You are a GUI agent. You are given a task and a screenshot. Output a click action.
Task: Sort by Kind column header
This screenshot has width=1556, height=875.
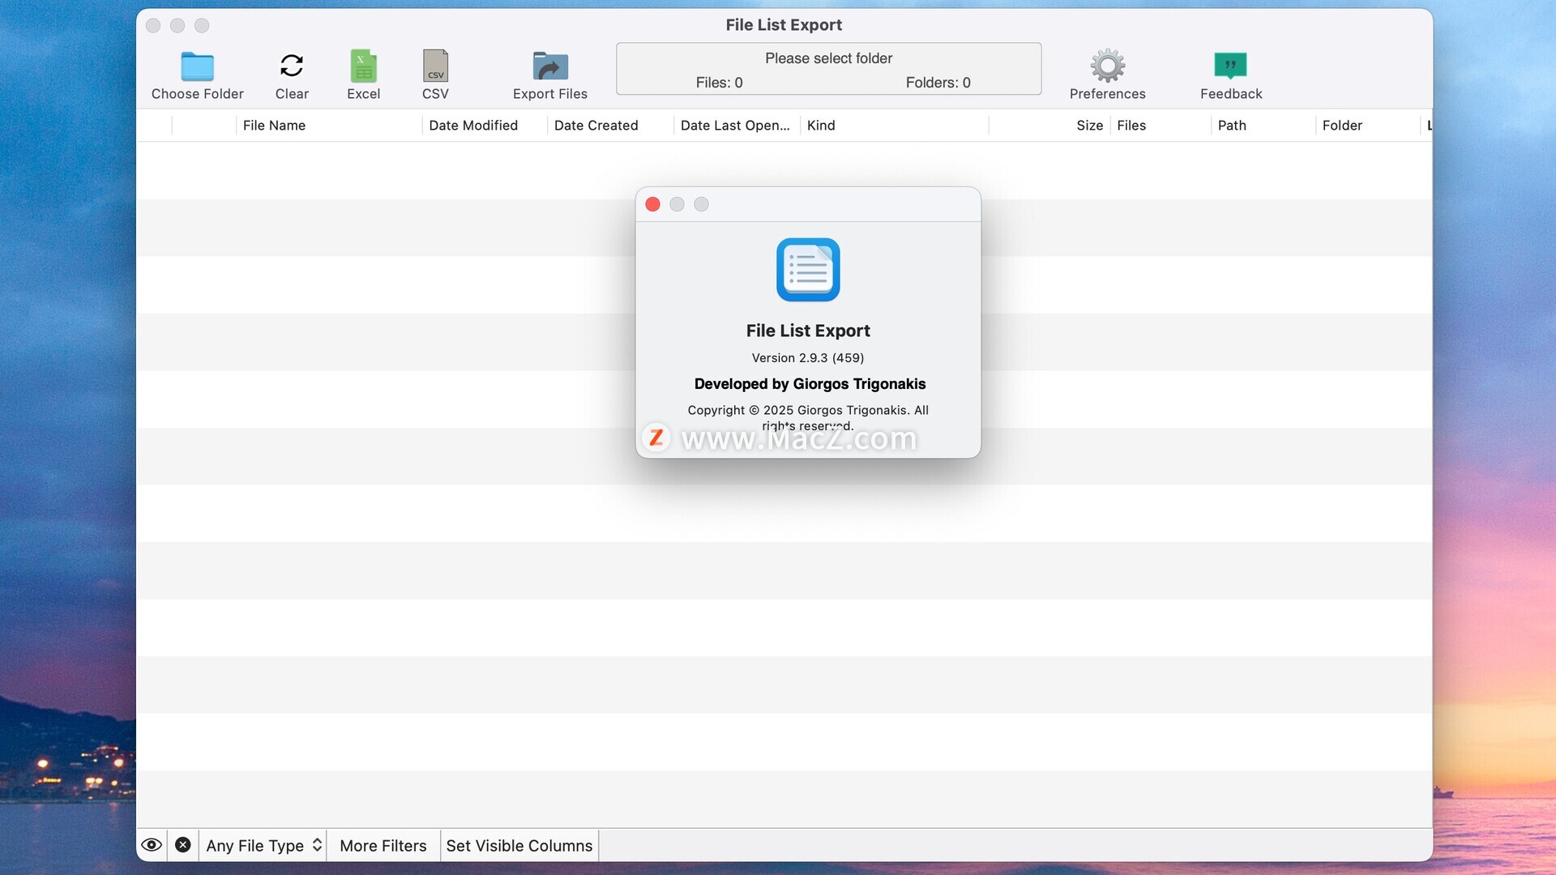point(894,126)
